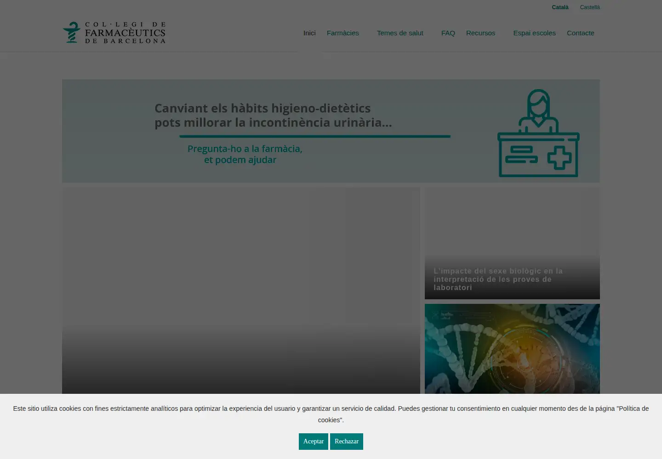Accept cookies with the Aceptar button
This screenshot has width=662, height=459.
tap(314, 442)
